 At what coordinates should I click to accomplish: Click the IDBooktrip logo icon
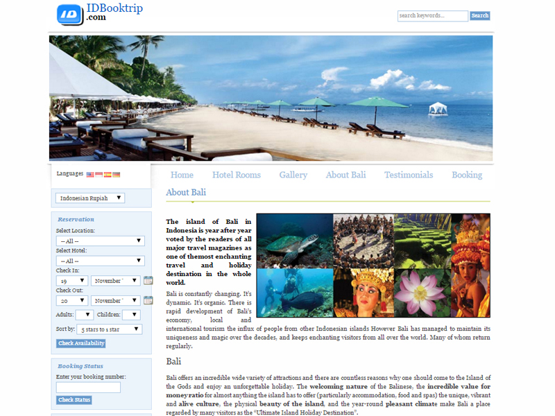click(x=69, y=12)
